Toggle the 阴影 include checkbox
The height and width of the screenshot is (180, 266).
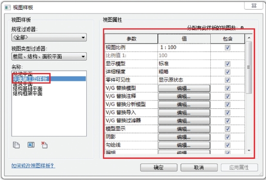227,137
